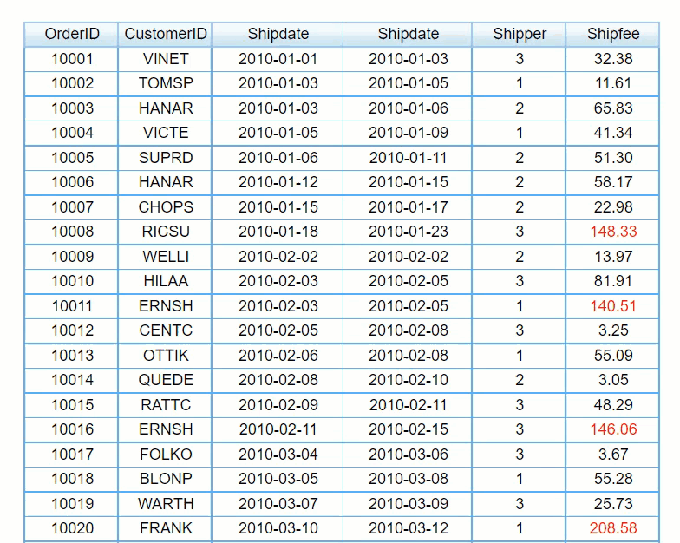Select order ID 10020 cell
680x543 pixels.
point(72,528)
